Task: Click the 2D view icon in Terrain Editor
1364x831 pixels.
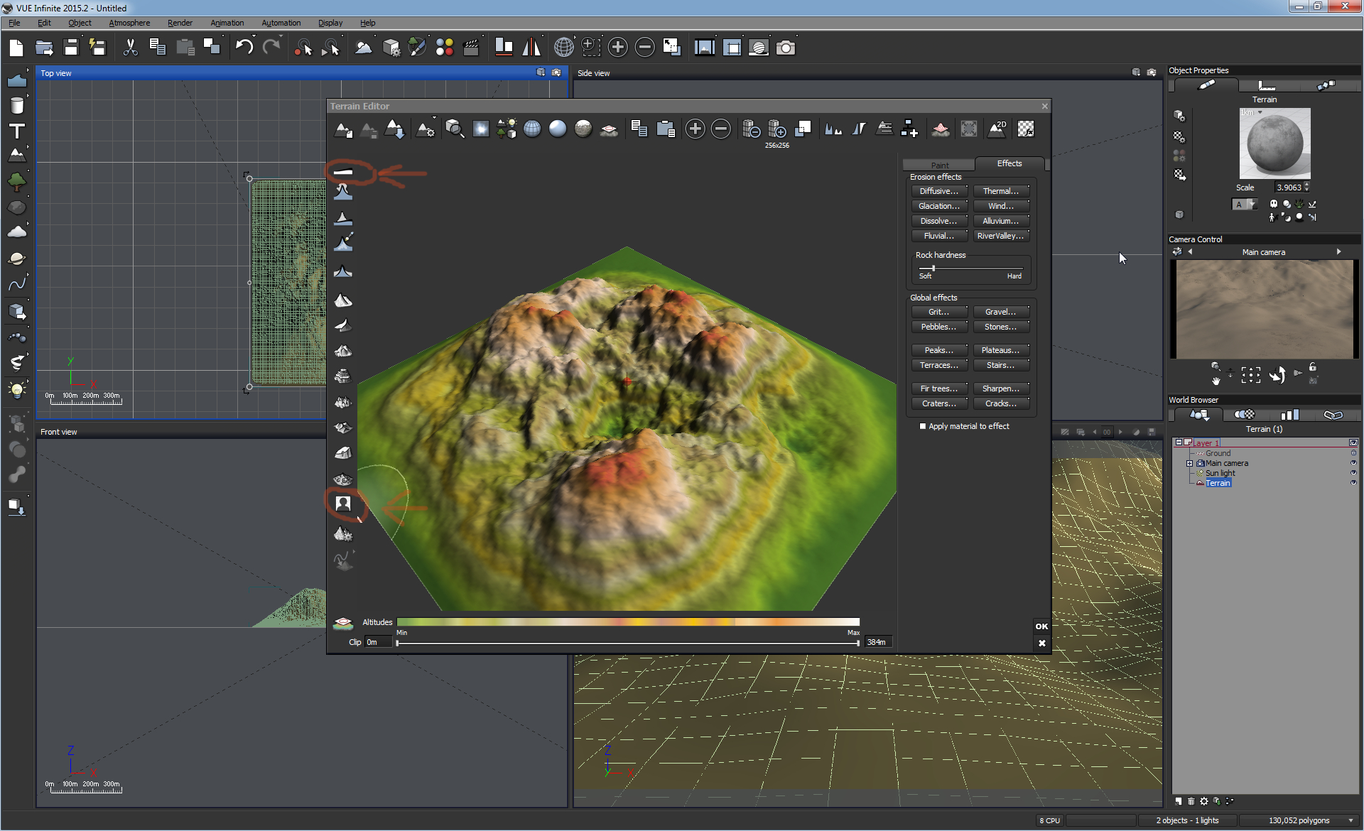Action: click(997, 129)
